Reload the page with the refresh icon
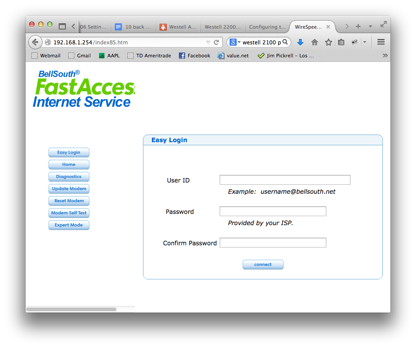 (216, 42)
